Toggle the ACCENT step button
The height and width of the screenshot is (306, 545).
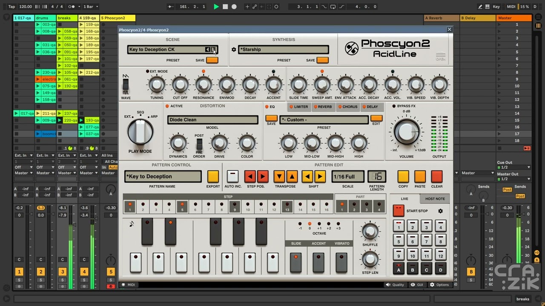click(x=318, y=262)
